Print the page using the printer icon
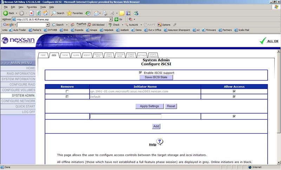 click(x=105, y=13)
